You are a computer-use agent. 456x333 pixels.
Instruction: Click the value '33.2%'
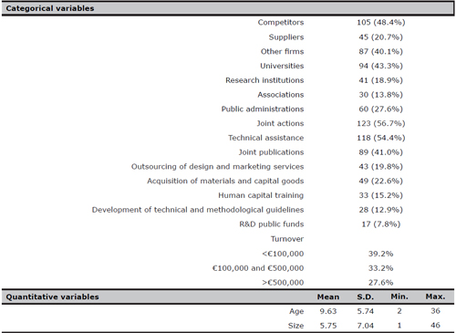pos(380,268)
